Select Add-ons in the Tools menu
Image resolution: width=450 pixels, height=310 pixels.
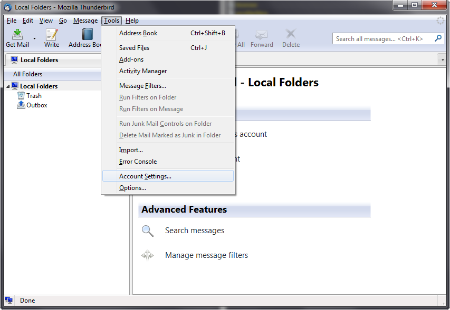[x=131, y=59]
